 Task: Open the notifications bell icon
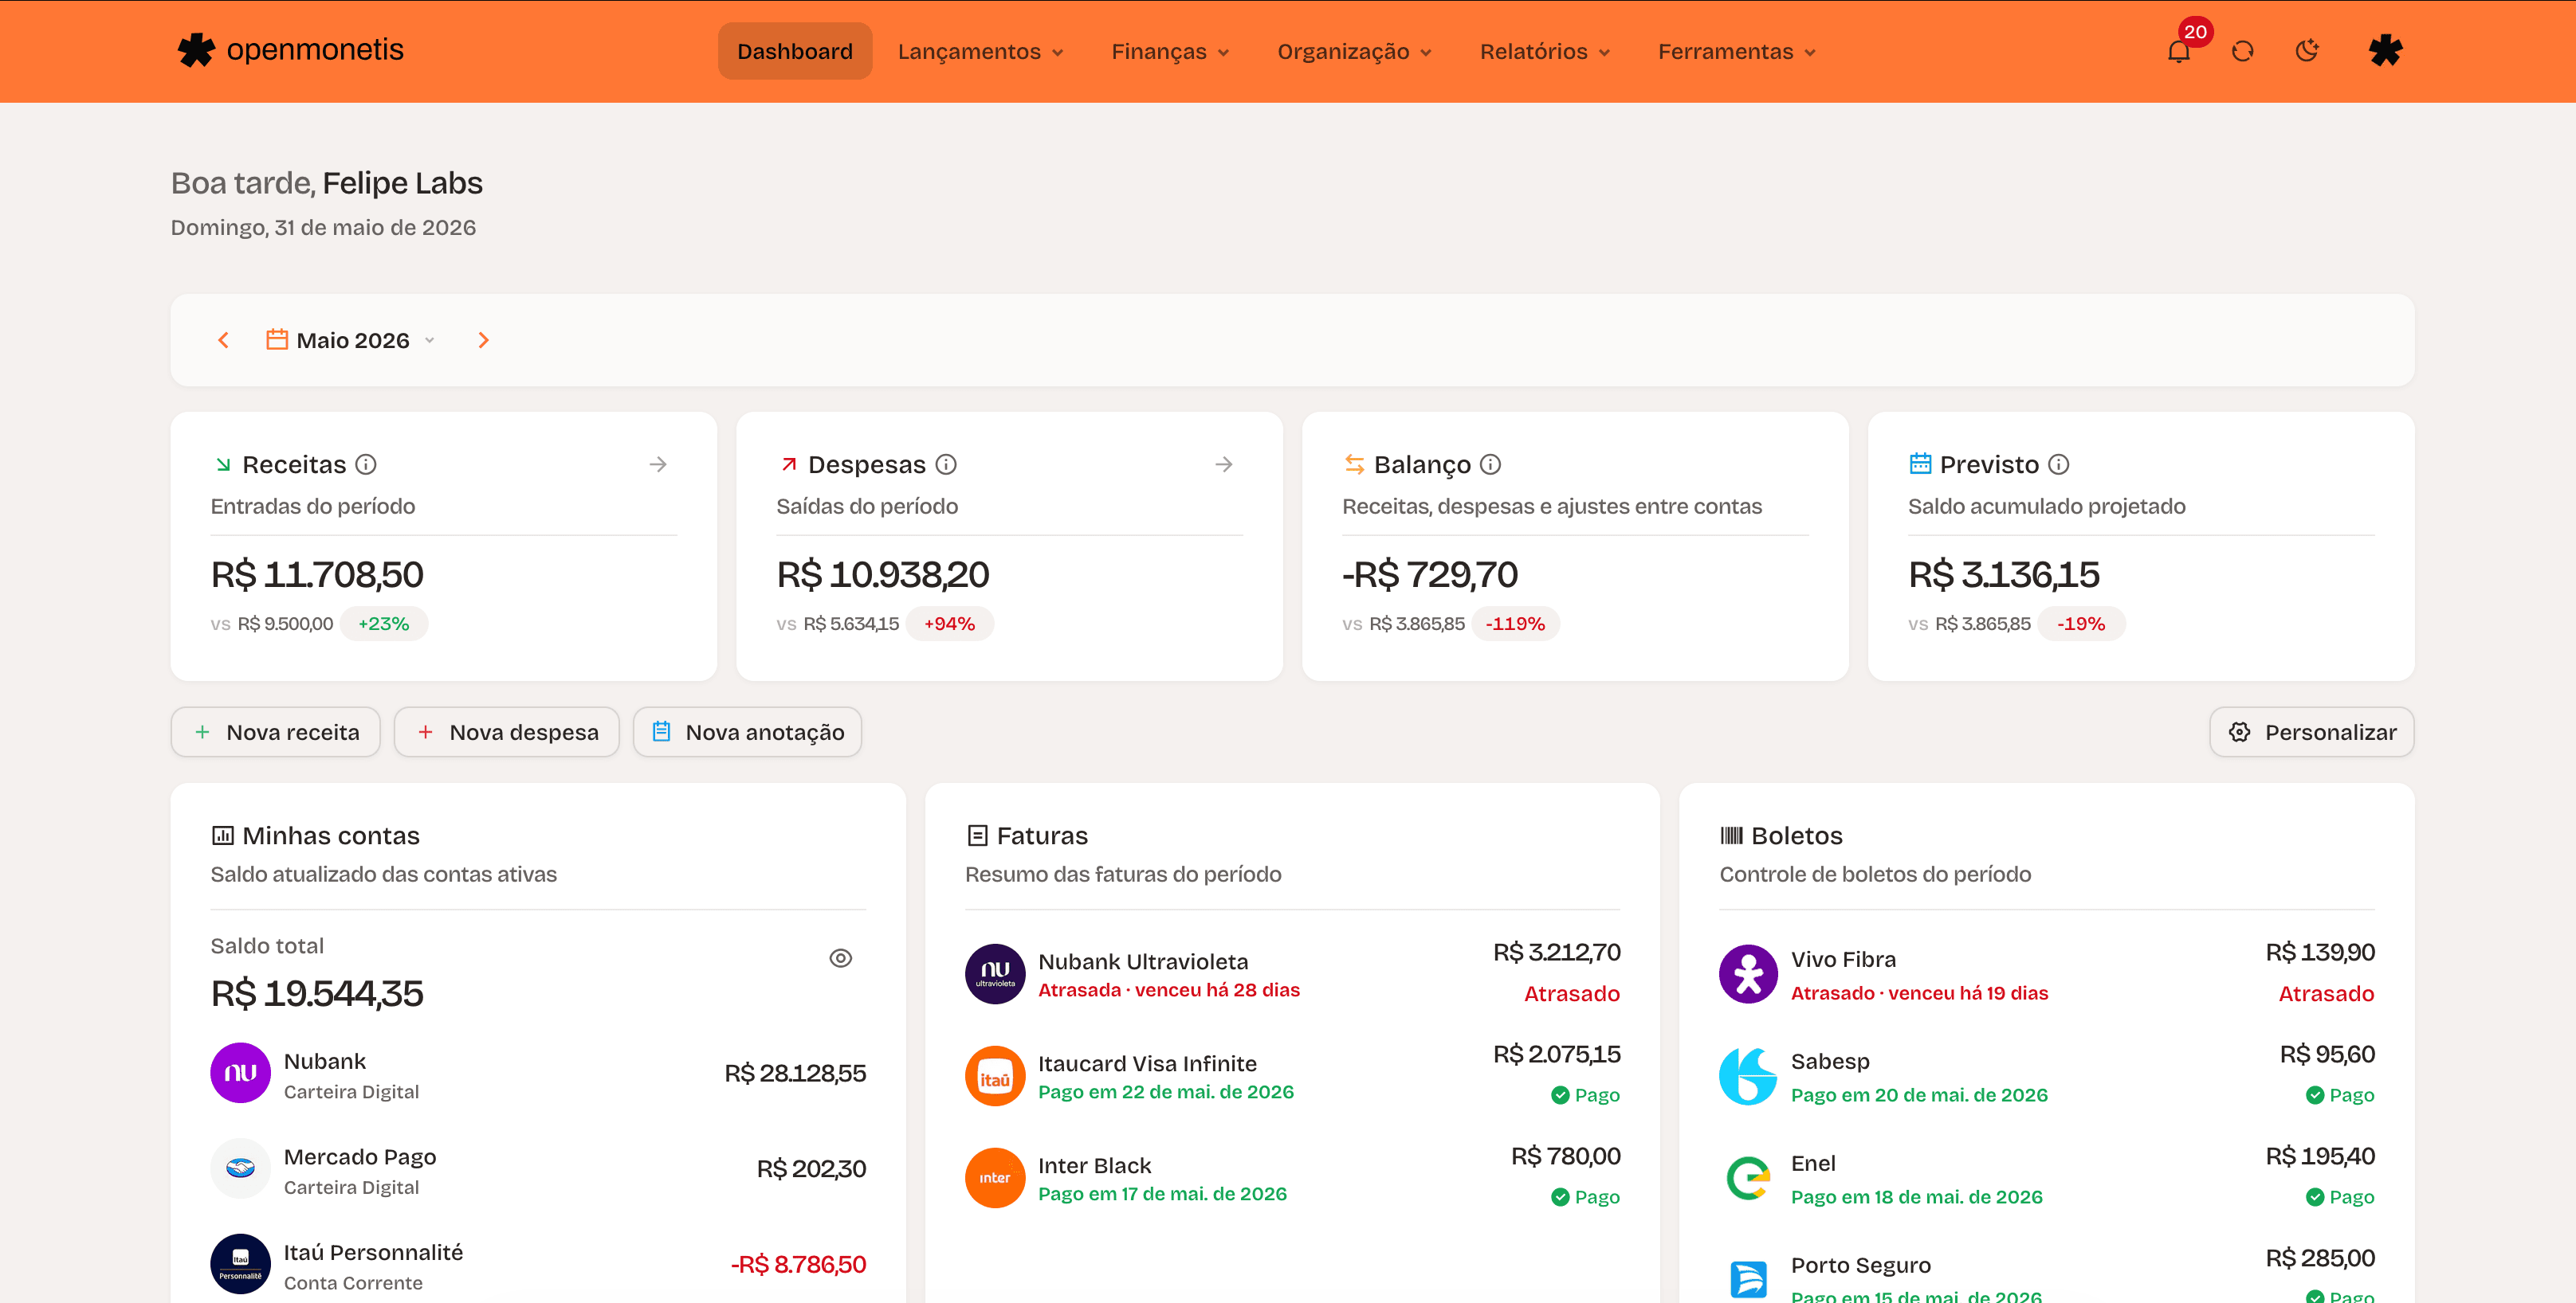(2178, 51)
